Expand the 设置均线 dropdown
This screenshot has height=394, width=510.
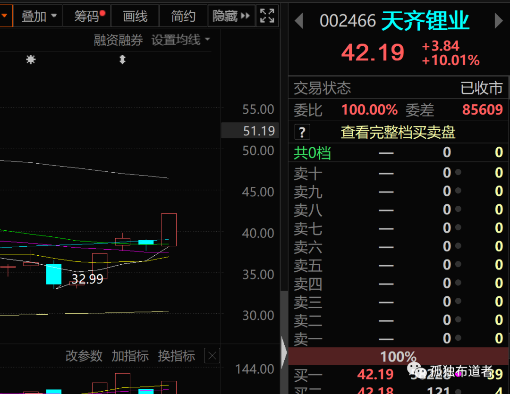pyautogui.click(x=180, y=40)
